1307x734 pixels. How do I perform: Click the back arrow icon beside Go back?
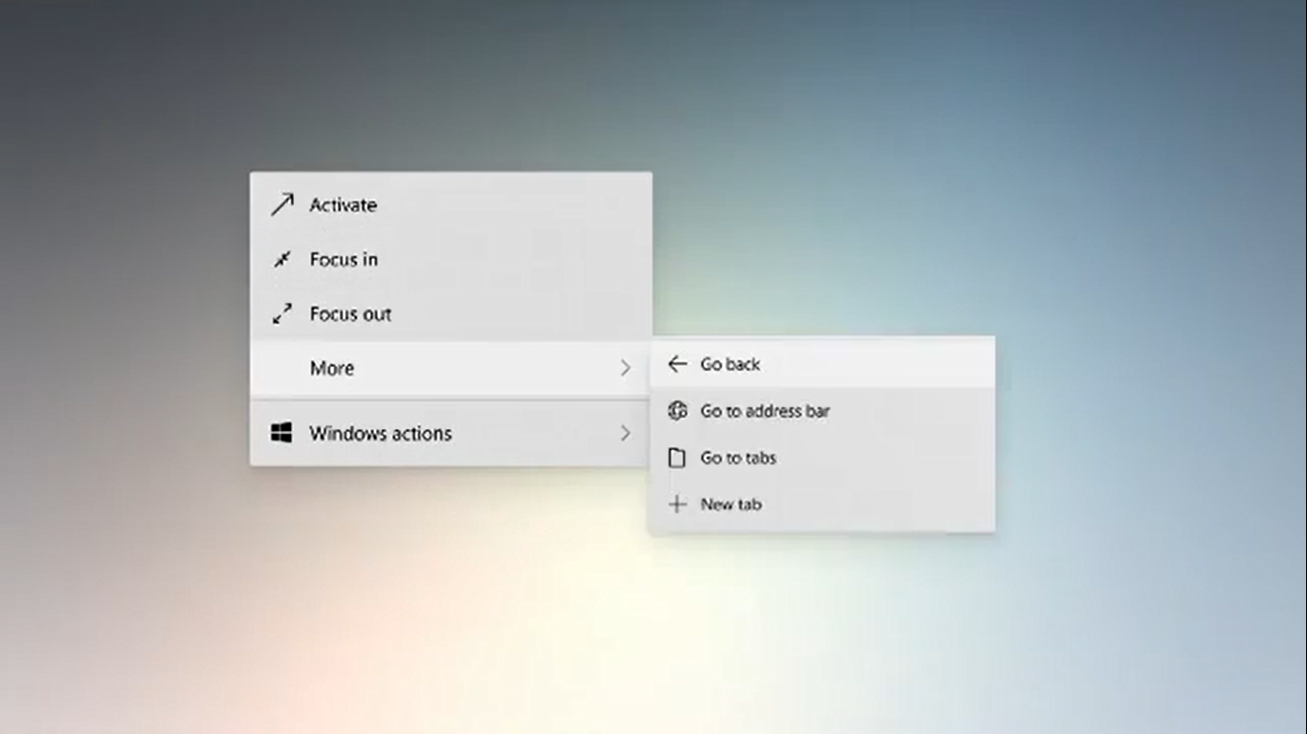click(x=677, y=363)
